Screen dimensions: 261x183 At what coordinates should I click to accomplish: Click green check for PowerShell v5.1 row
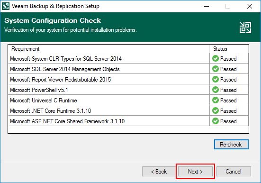(216, 90)
